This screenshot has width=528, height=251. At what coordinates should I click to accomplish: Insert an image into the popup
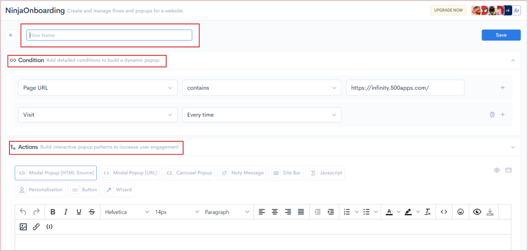click(23, 227)
